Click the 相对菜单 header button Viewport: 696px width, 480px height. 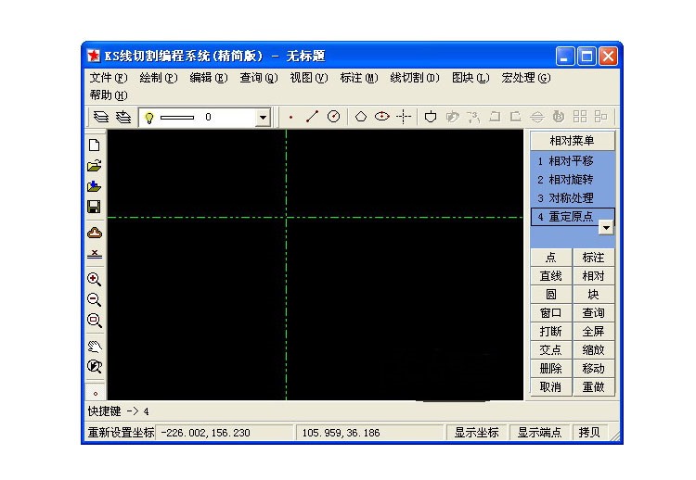coord(572,141)
